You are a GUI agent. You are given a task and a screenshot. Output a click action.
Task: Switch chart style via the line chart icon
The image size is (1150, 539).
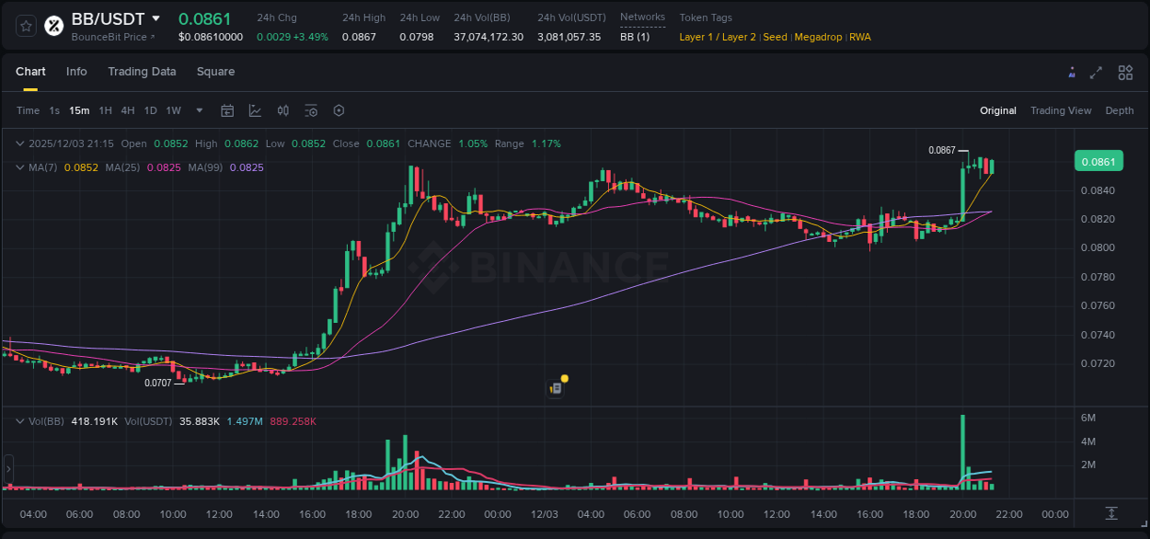coord(255,110)
